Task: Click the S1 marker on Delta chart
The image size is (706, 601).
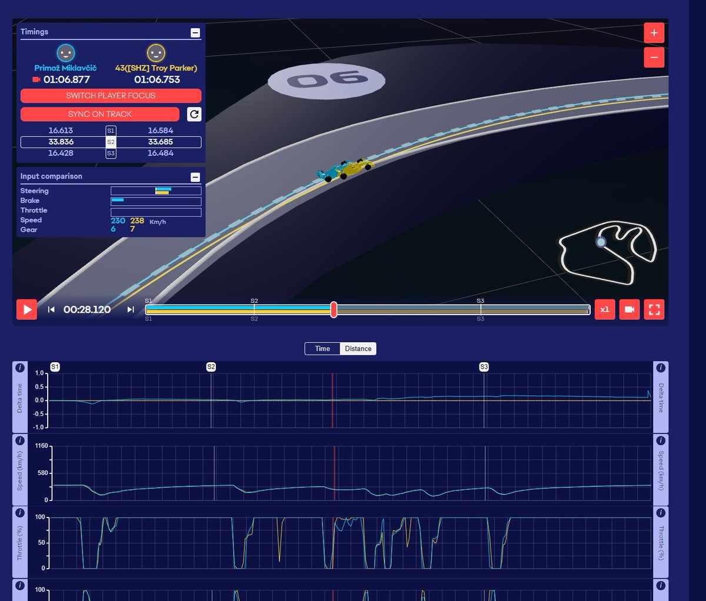Action: 55,366
